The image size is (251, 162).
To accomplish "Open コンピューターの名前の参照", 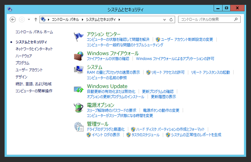I will pyautogui.click(x=107, y=78).
